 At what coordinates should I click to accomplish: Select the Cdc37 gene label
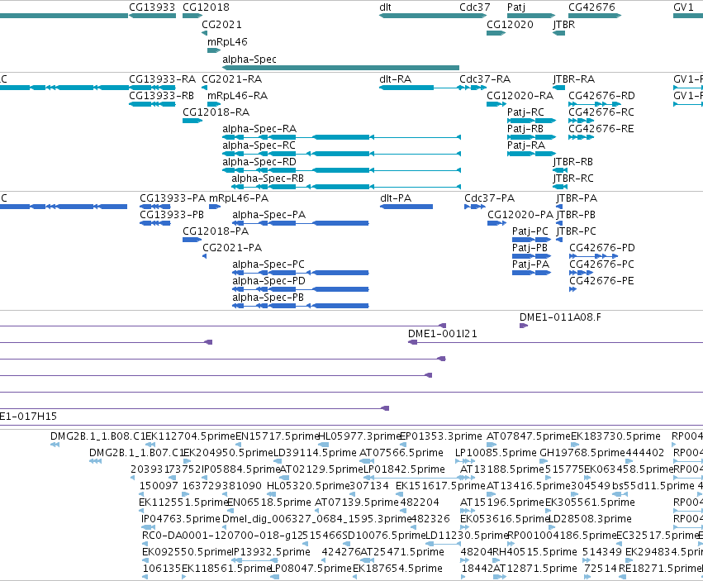[x=475, y=7]
